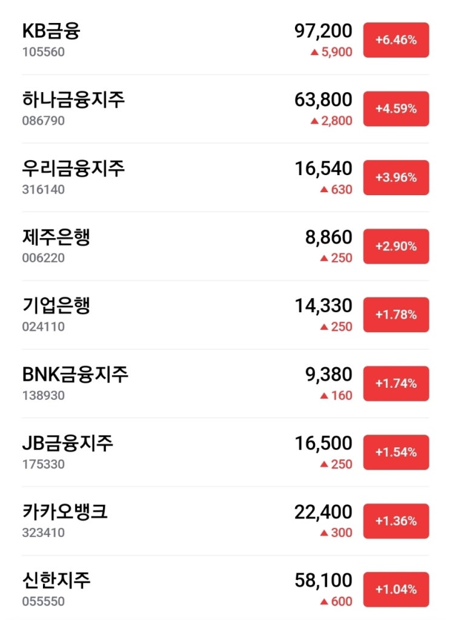The image size is (450, 620).
Task: Click the 카카오뱅크 stock name
Action: coord(65,512)
